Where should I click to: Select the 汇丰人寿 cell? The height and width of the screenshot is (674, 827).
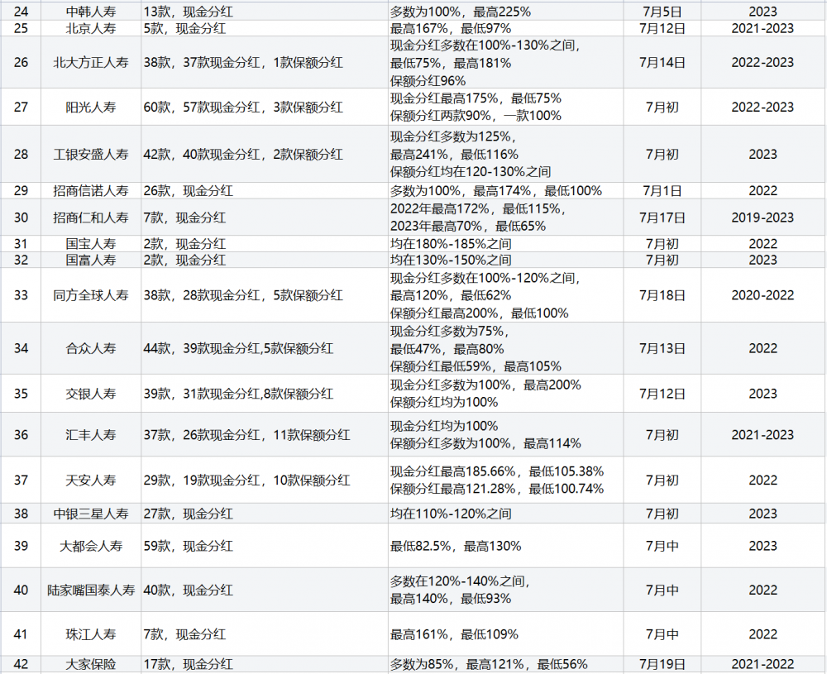coord(91,434)
